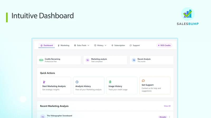Screen dimensions: 211x118
Task: Click the Recent Marketing Analysis heading
Action: point(54,106)
